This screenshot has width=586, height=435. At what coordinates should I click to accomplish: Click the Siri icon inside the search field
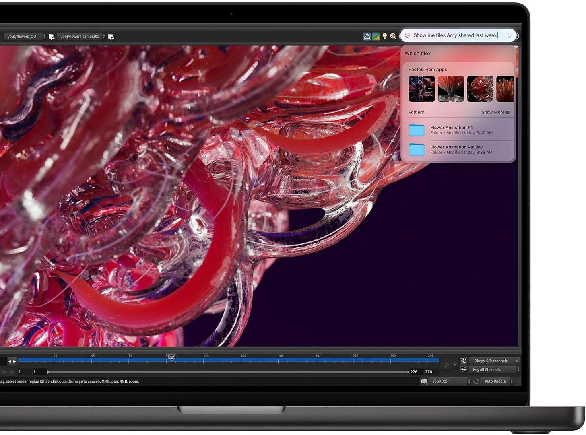(407, 35)
